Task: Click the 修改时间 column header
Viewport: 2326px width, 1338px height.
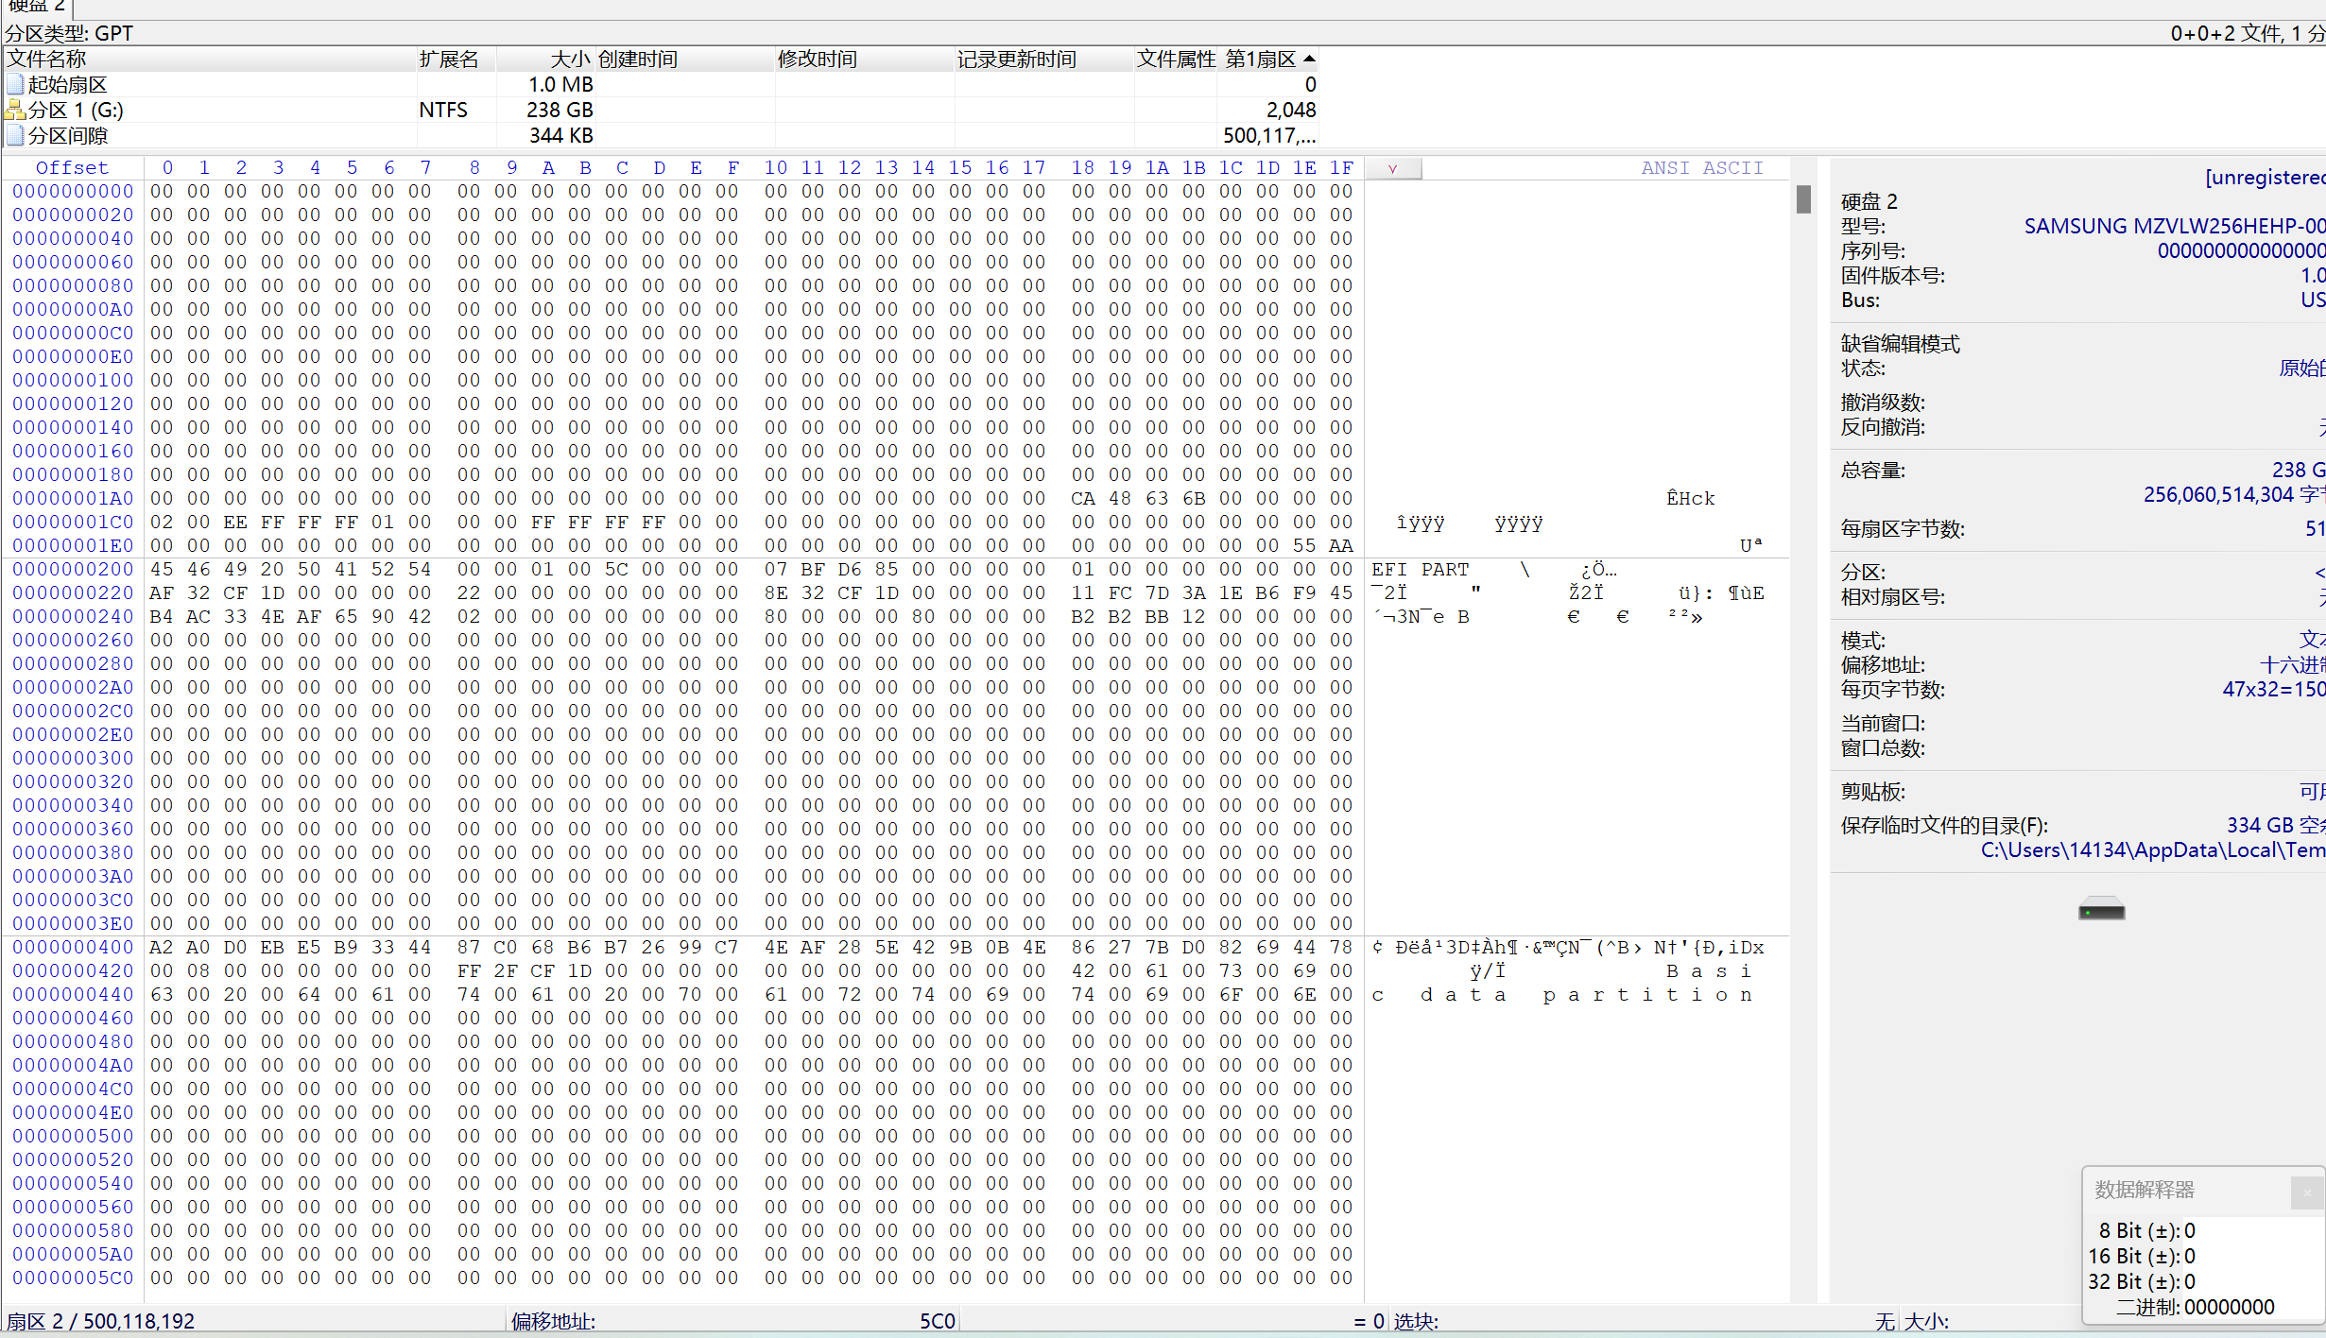Action: 818,59
